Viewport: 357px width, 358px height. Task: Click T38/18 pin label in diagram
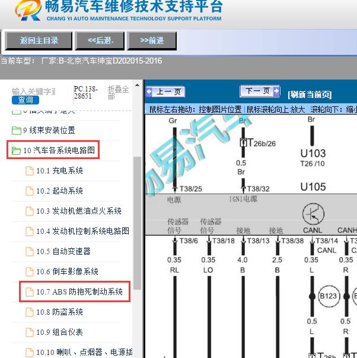pos(223,241)
